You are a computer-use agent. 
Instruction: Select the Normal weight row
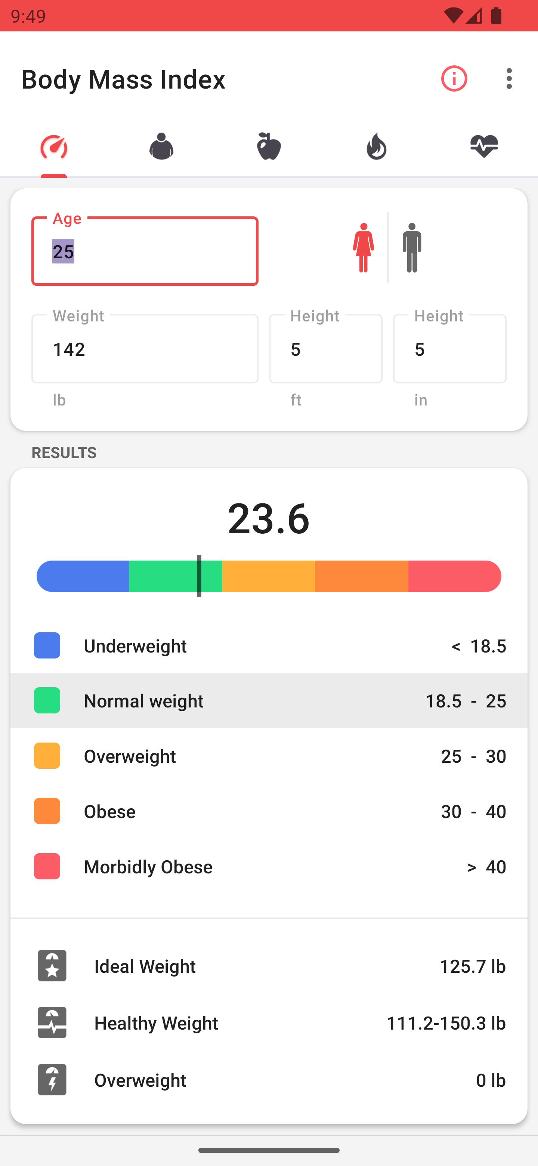point(269,701)
